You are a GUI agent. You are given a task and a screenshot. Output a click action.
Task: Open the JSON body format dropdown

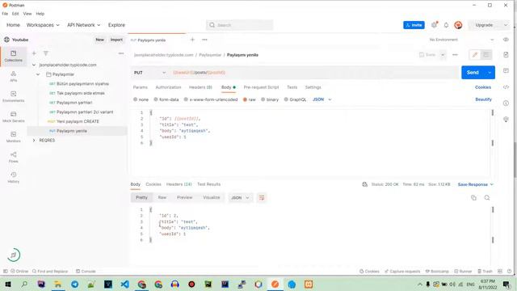322,99
